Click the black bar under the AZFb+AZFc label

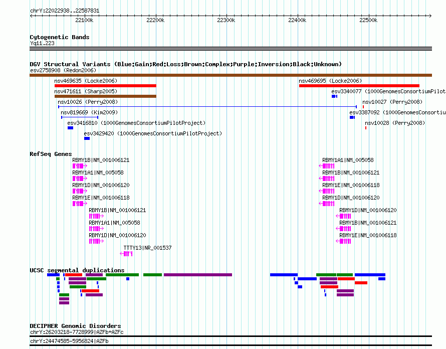231,336
